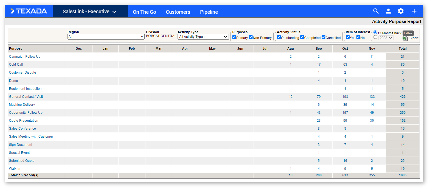Open the year selector showing 2023
This screenshot has width=430, height=189.
point(386,38)
